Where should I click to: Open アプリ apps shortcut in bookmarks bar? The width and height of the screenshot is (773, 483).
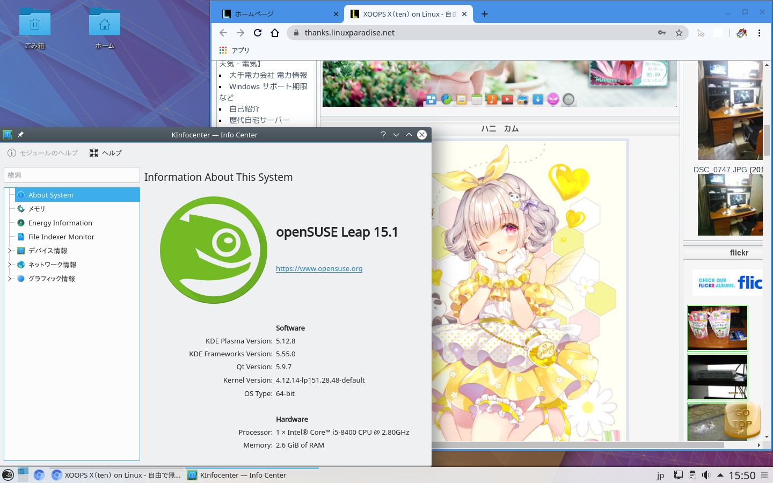(x=235, y=50)
